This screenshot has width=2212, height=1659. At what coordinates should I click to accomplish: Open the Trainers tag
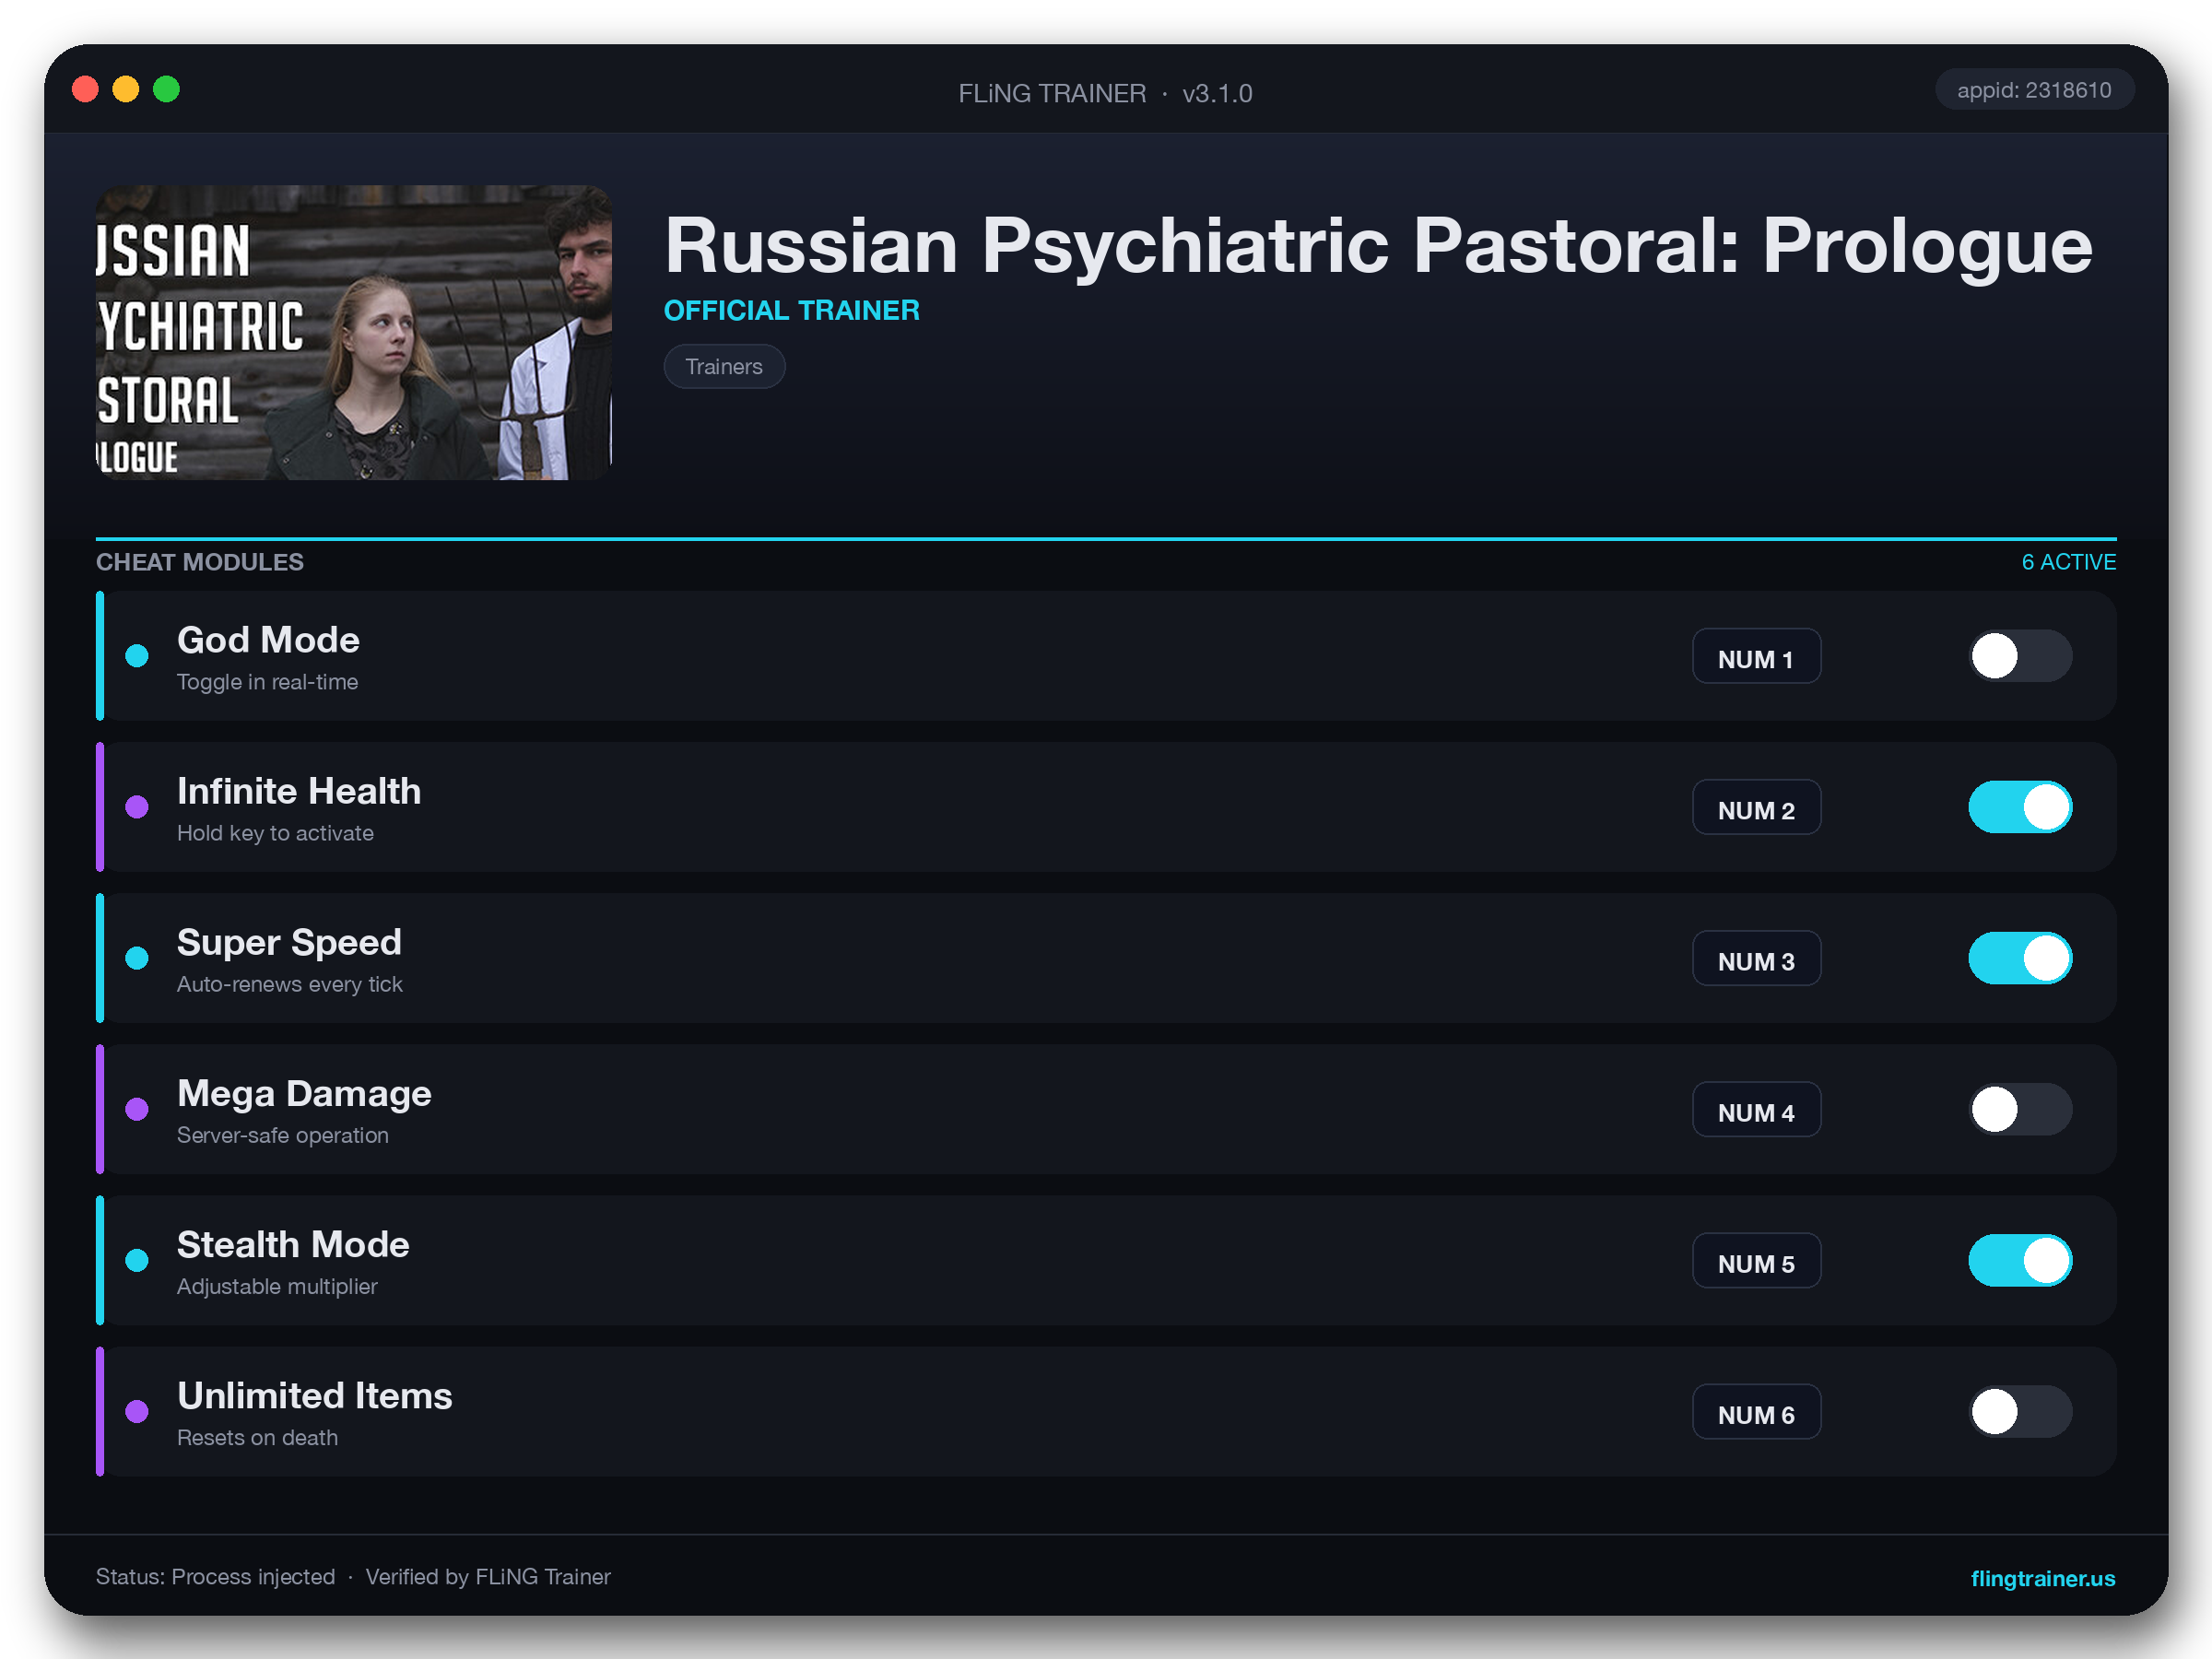click(x=724, y=367)
